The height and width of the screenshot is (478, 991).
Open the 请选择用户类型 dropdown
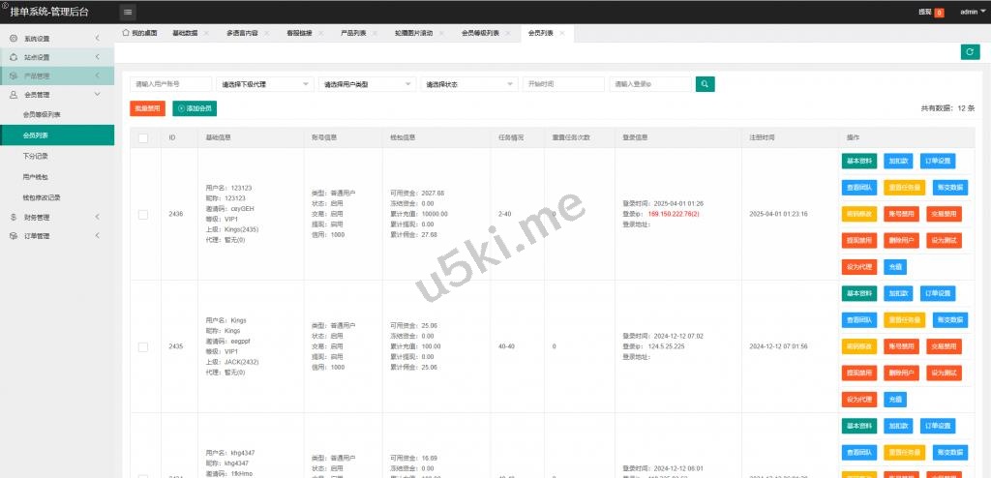pos(367,84)
